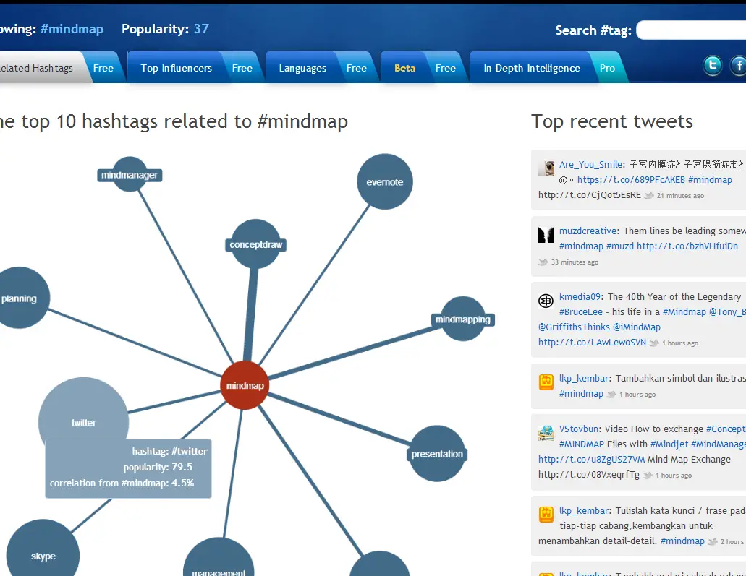This screenshot has width=746, height=576.
Task: Open the Top Influencers tab
Action: (x=176, y=68)
